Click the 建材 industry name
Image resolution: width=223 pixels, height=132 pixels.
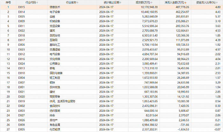(x=52, y=92)
